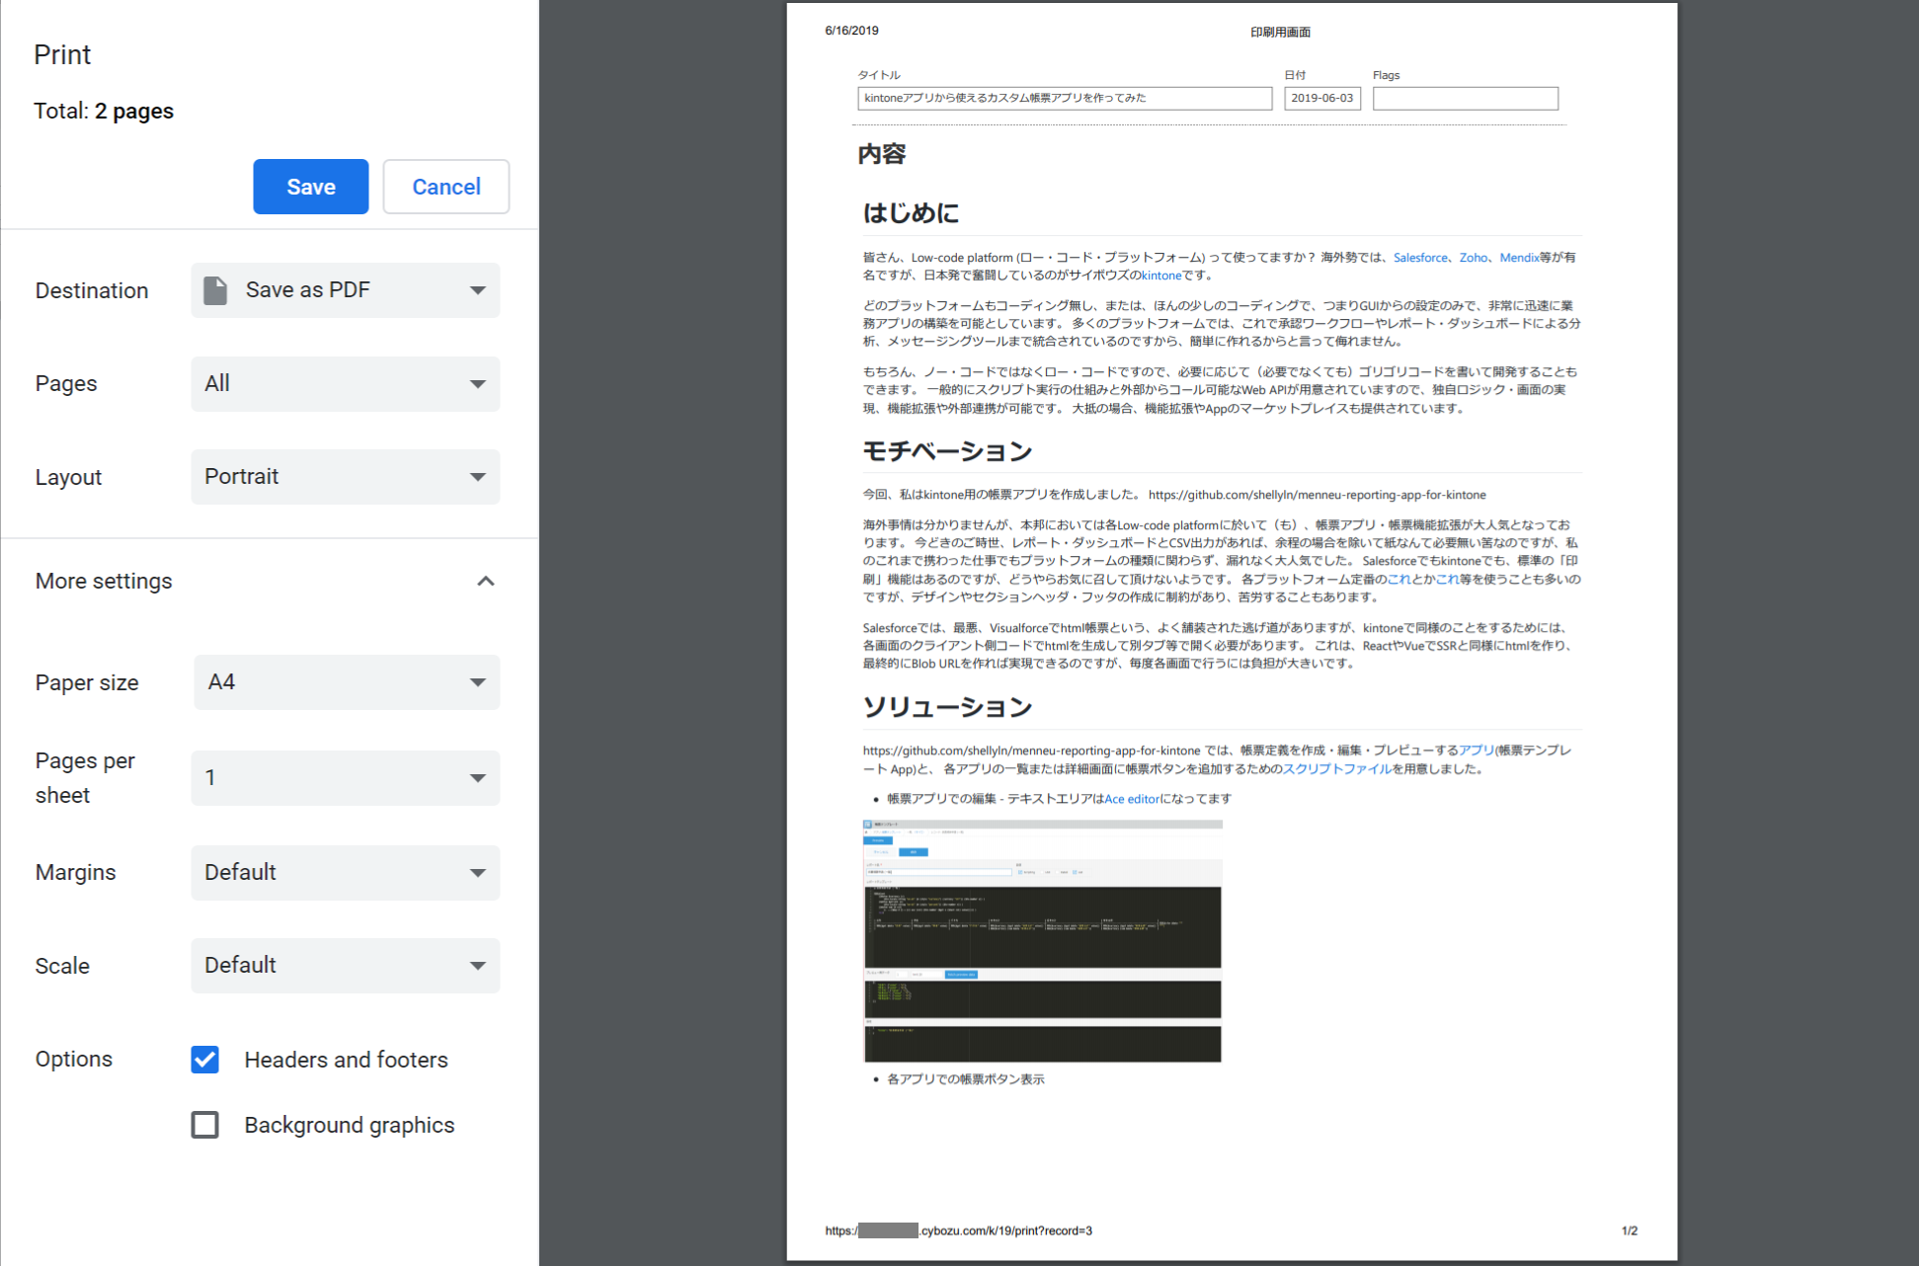
Task: Click the Scale dropdown arrow icon
Action: point(478,966)
